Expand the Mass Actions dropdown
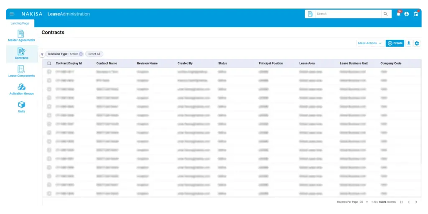This screenshot has height=214, width=428. 370,43
